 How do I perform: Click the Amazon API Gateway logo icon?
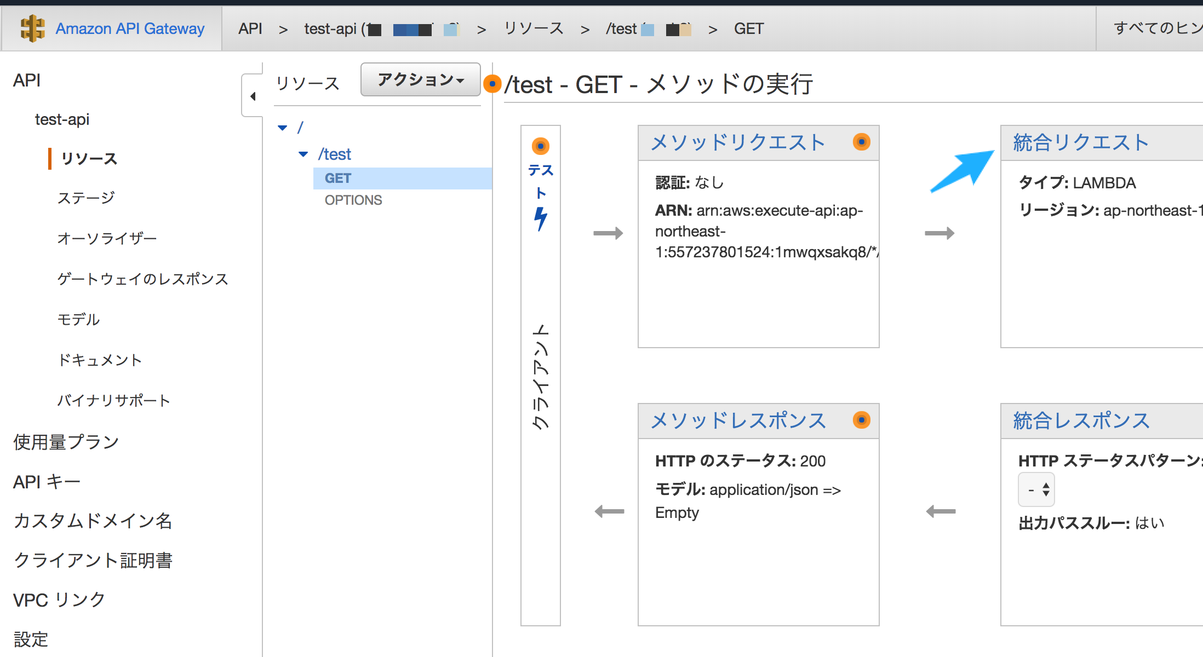pyautogui.click(x=32, y=28)
